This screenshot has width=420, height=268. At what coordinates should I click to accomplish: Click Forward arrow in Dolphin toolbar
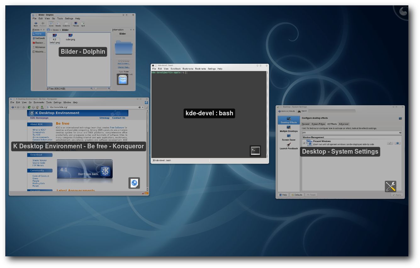[43, 24]
